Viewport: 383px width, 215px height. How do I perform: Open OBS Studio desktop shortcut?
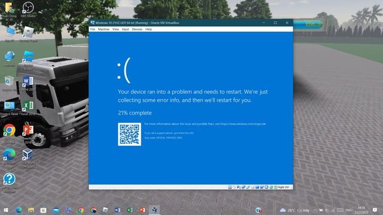pyautogui.click(x=28, y=10)
